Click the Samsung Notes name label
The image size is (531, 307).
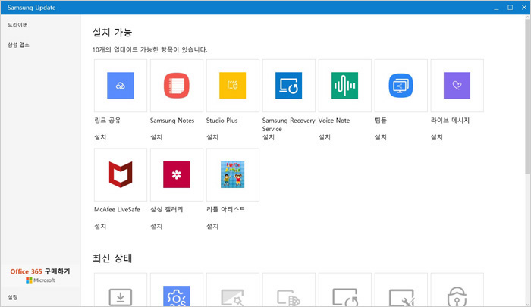(x=172, y=121)
